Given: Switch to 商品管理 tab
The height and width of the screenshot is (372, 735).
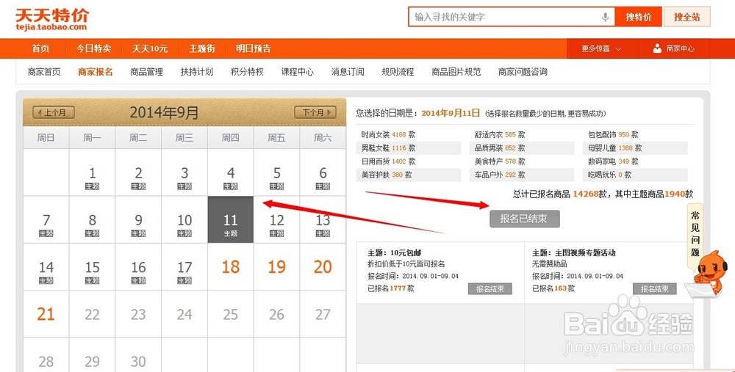Looking at the screenshot, I should click(147, 72).
